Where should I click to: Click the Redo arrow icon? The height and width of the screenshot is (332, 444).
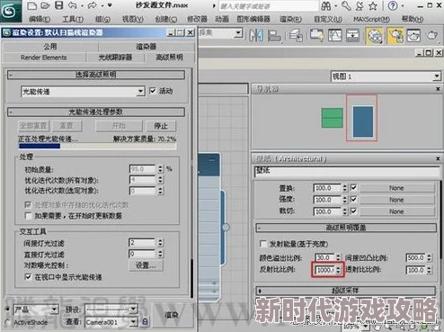click(92, 5)
